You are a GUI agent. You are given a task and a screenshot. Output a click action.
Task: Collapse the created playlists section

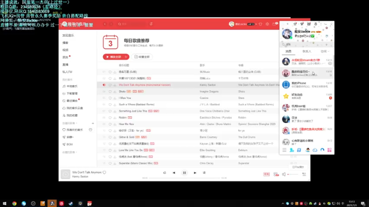pos(70,123)
